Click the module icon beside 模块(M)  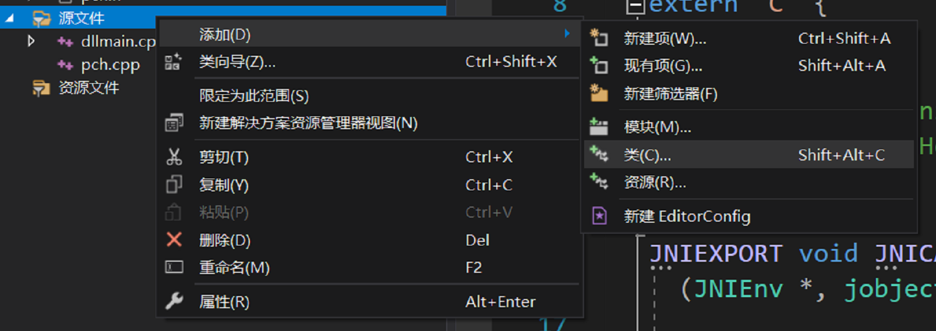[599, 127]
